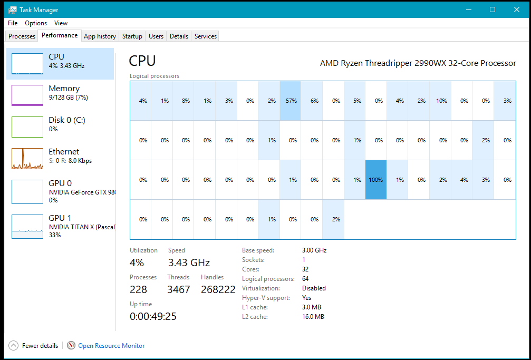Viewport: 531px width, 360px height.
Task: Open the File menu
Action: pos(12,23)
